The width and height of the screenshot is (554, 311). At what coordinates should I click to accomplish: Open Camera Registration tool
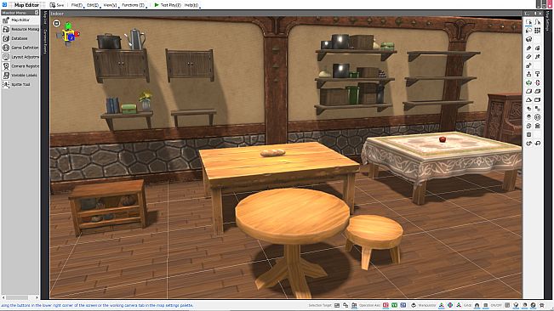coord(20,66)
